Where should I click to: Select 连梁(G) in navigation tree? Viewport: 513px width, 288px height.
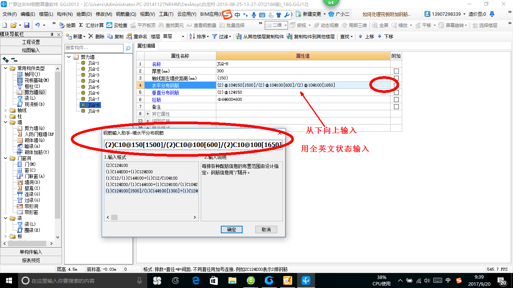[x=29, y=194]
